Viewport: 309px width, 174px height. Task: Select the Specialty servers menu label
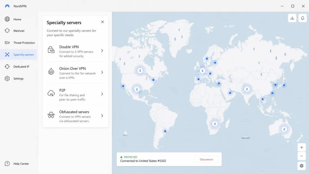tap(24, 55)
